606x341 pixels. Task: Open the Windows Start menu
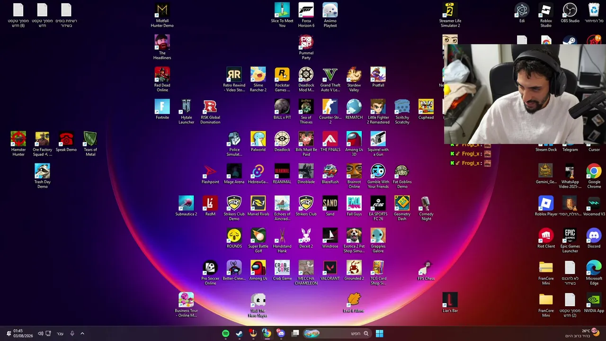[379, 333]
